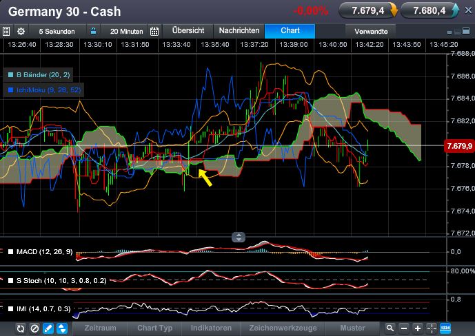Viewport: 475px width, 336px height.
Task: Switch to the Übersicht tab
Action: coord(188,31)
